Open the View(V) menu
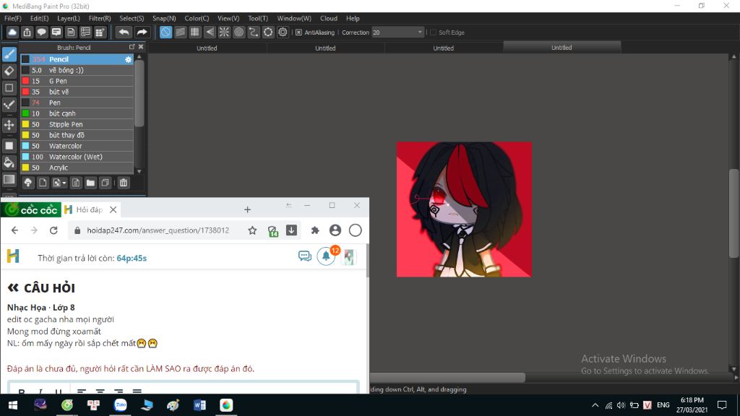Screen dimensions: 740x416 (228, 18)
